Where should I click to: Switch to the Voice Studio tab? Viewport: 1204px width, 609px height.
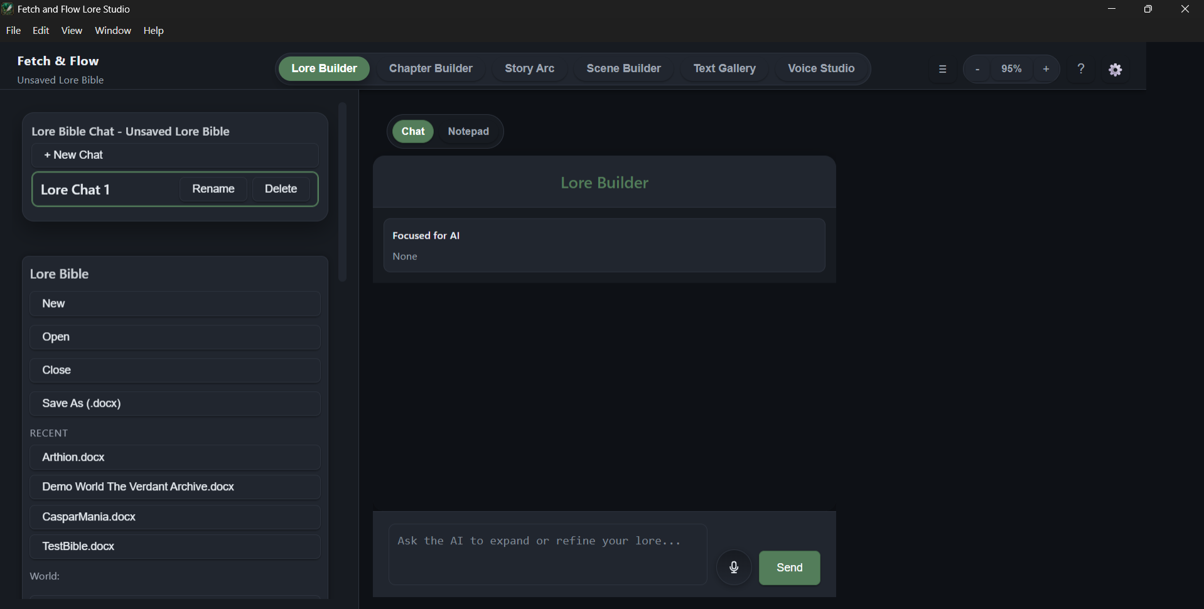(x=821, y=68)
